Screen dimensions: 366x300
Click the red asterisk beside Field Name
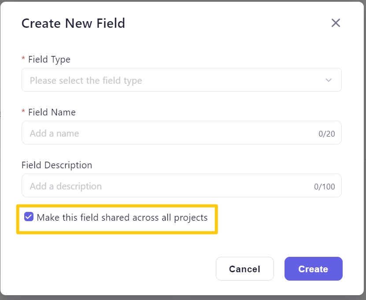[23, 112]
